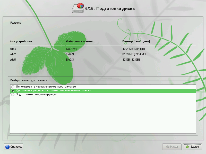
Task: Click the question mark icon on Справка
Action: 8,147
